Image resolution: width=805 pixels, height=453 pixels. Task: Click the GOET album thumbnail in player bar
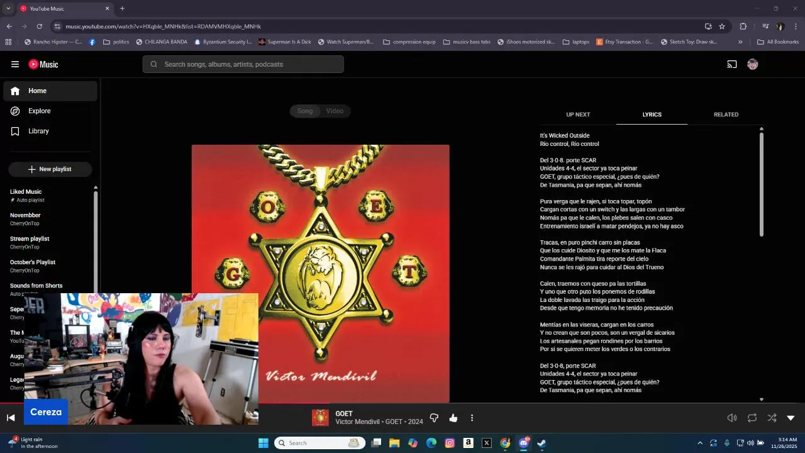[x=320, y=418]
